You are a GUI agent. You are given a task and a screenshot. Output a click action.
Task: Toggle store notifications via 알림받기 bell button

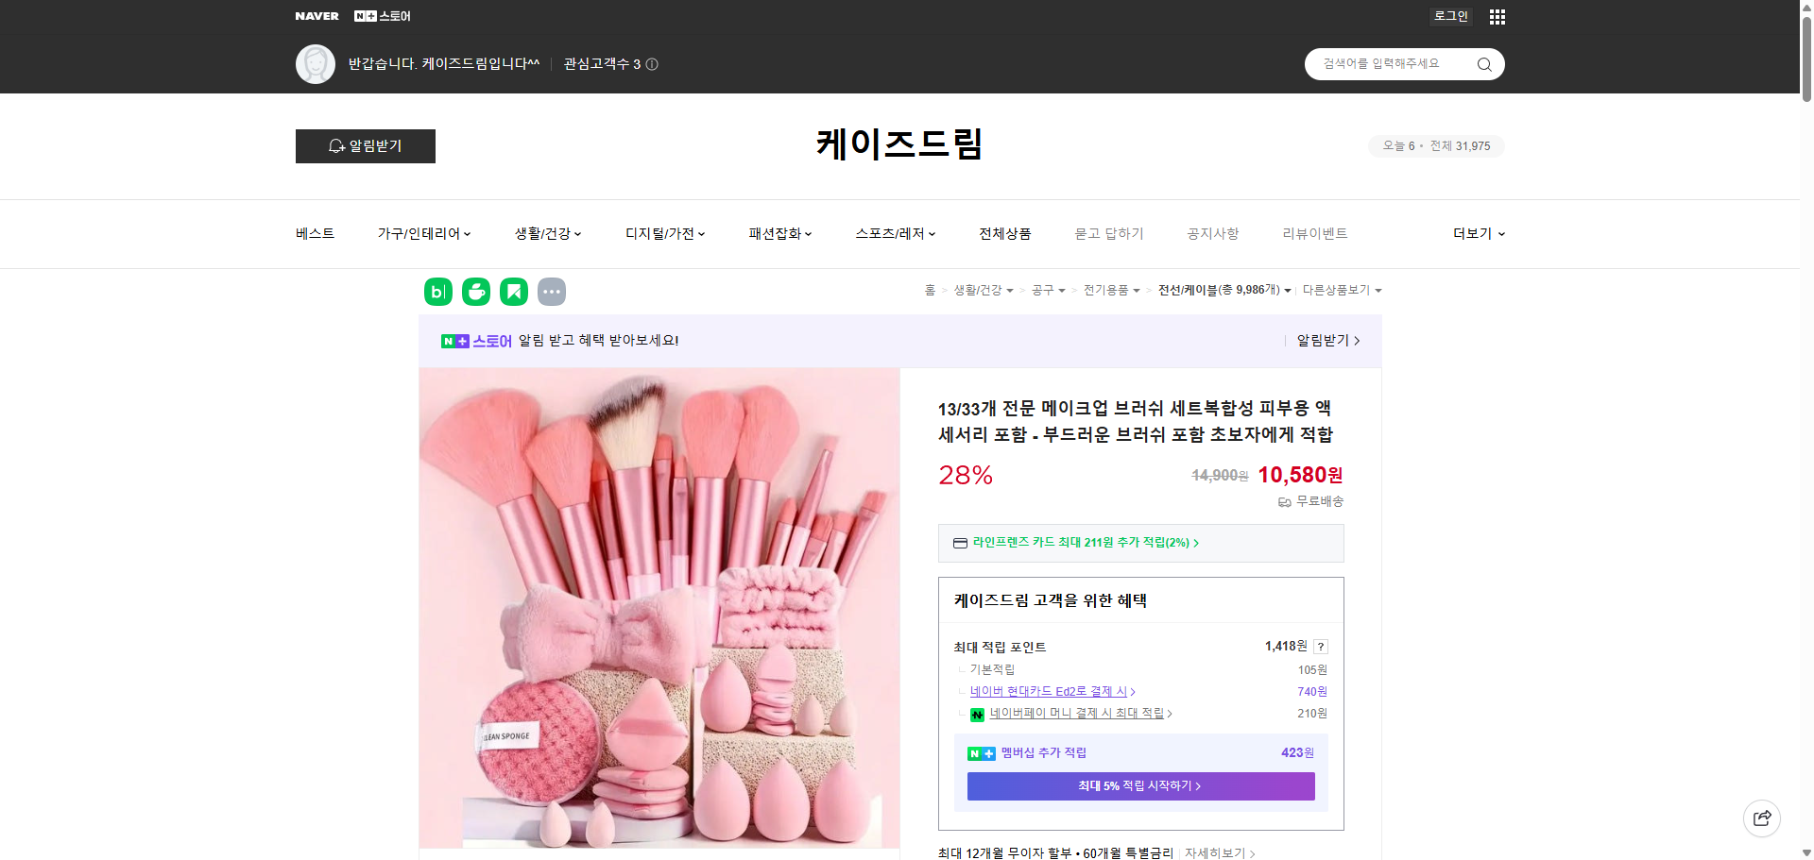click(365, 146)
